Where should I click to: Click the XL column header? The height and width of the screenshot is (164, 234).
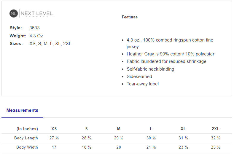coord(183,129)
